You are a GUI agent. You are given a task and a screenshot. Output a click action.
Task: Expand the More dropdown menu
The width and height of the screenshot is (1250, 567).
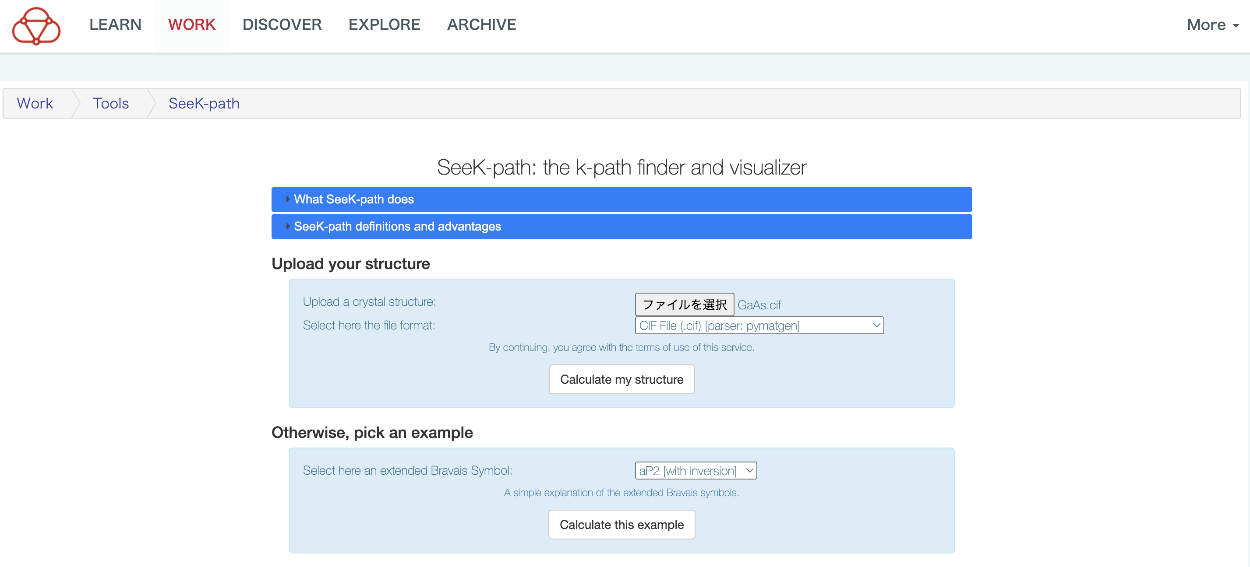click(x=1212, y=24)
